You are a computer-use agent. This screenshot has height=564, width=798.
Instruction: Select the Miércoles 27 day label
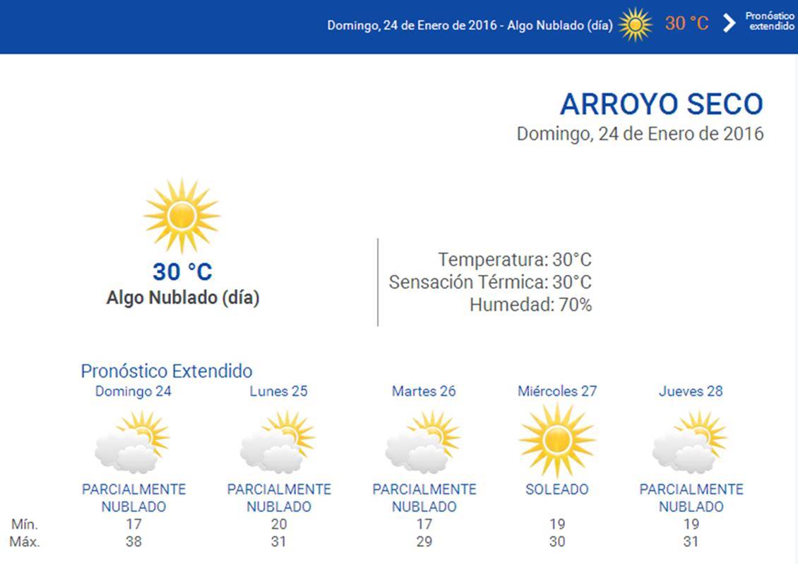click(557, 391)
